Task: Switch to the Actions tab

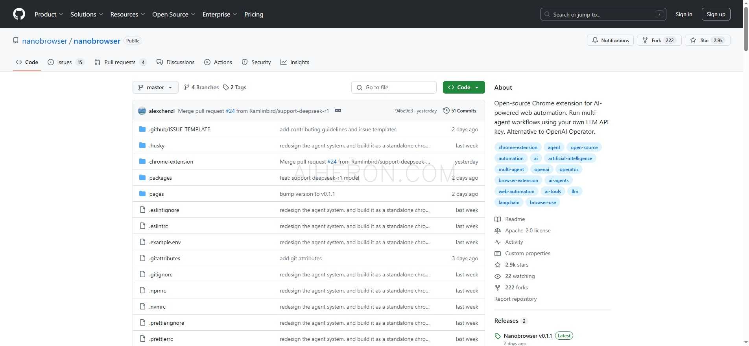Action: click(x=218, y=62)
